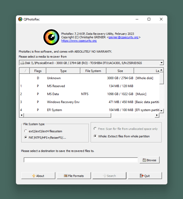
Task: Open the About dialog button
Action: pyautogui.click(x=38, y=176)
